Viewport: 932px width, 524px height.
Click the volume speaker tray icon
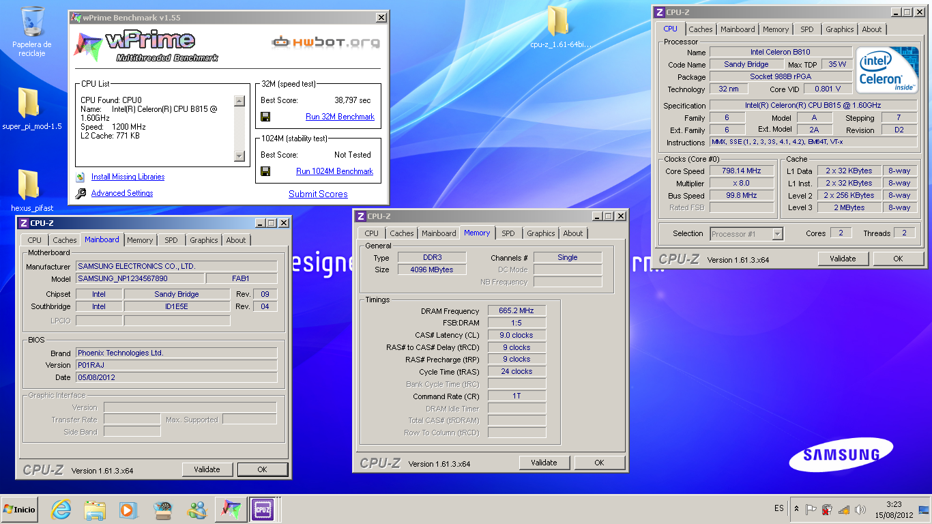tap(860, 509)
